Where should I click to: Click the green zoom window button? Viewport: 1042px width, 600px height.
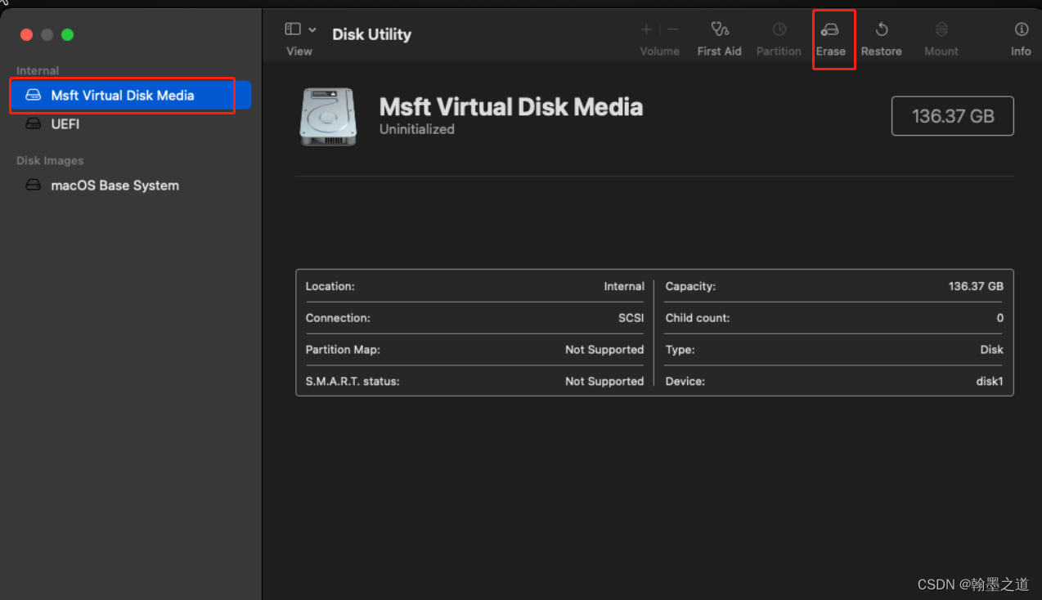tap(68, 34)
